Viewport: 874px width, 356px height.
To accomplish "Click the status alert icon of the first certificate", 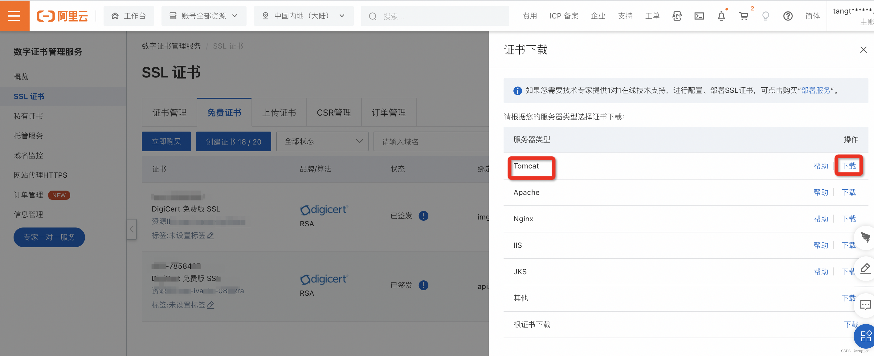I will click(x=423, y=216).
